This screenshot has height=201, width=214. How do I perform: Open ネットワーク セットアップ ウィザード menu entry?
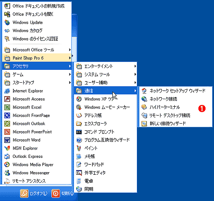(175, 91)
